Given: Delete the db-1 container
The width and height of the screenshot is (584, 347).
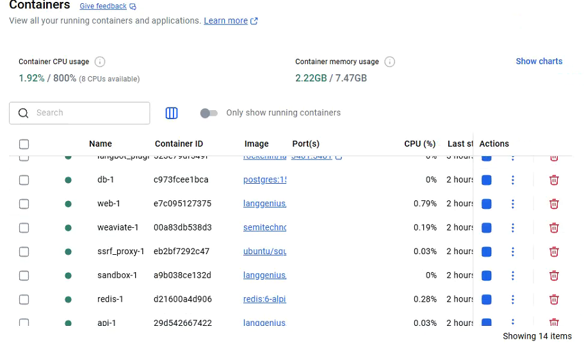Looking at the screenshot, I should pos(554,180).
